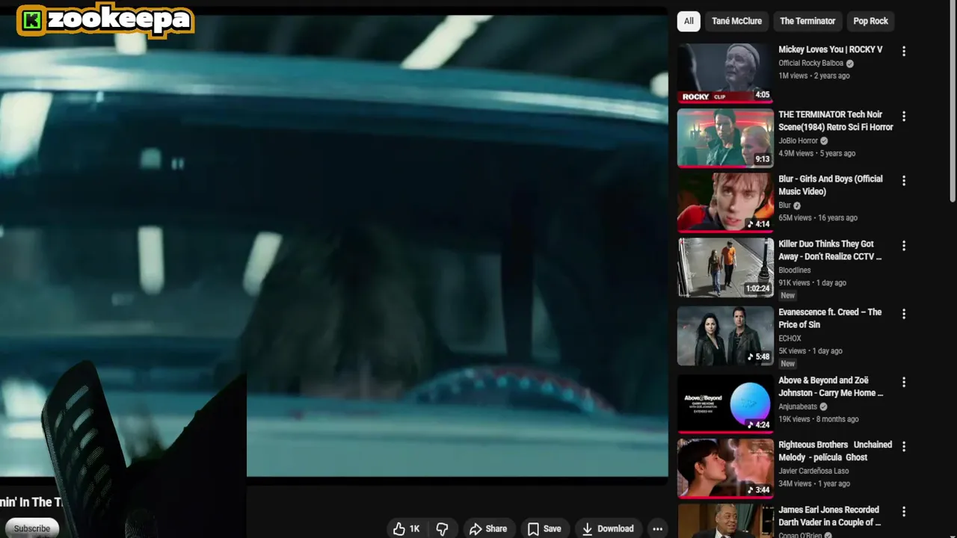957x538 pixels.
Task: Visit Anjunabeats channel name
Action: pyautogui.click(x=798, y=406)
